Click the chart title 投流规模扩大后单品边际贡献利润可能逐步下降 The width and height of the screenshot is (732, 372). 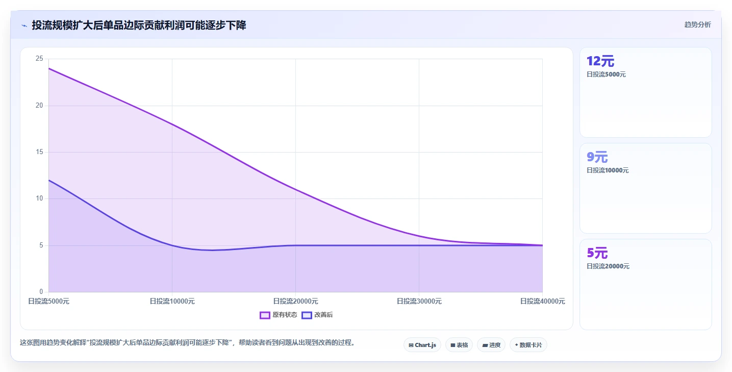(x=139, y=25)
